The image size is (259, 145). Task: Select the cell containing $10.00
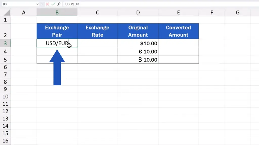pyautogui.click(x=138, y=43)
